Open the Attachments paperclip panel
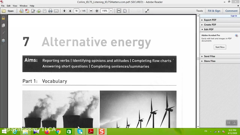 coord(3,33)
